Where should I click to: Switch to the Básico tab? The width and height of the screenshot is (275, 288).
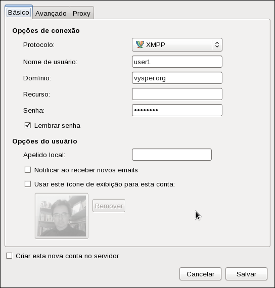(x=19, y=12)
